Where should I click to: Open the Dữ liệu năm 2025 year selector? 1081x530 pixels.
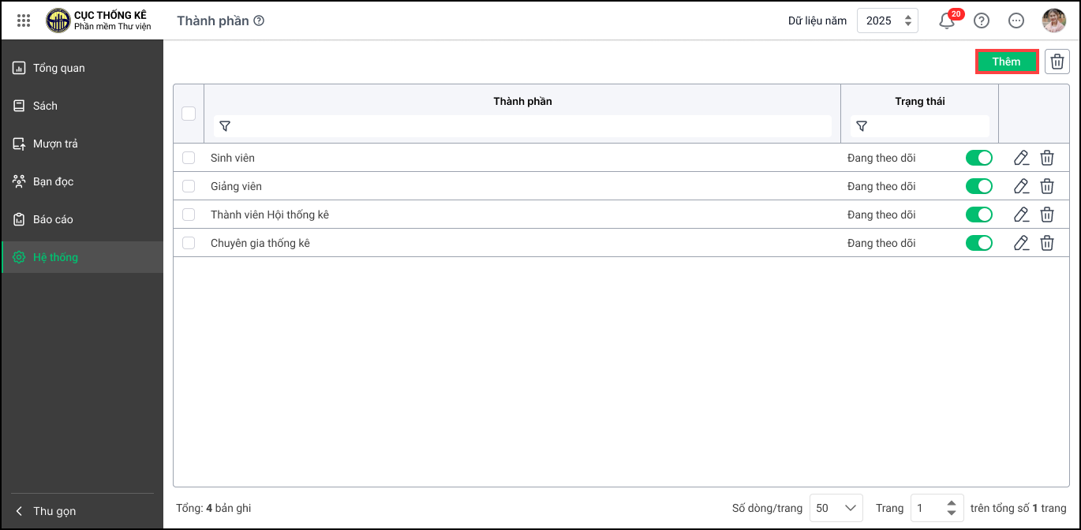click(x=887, y=21)
